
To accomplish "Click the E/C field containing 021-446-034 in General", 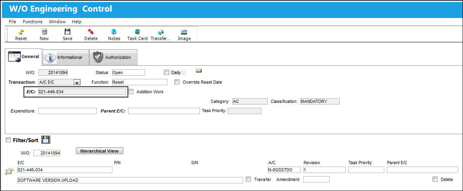I will click(82, 92).
